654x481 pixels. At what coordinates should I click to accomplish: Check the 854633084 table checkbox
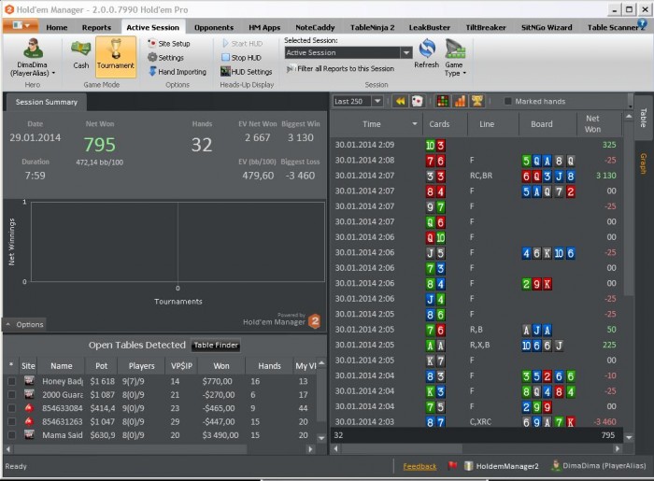pos(11,408)
